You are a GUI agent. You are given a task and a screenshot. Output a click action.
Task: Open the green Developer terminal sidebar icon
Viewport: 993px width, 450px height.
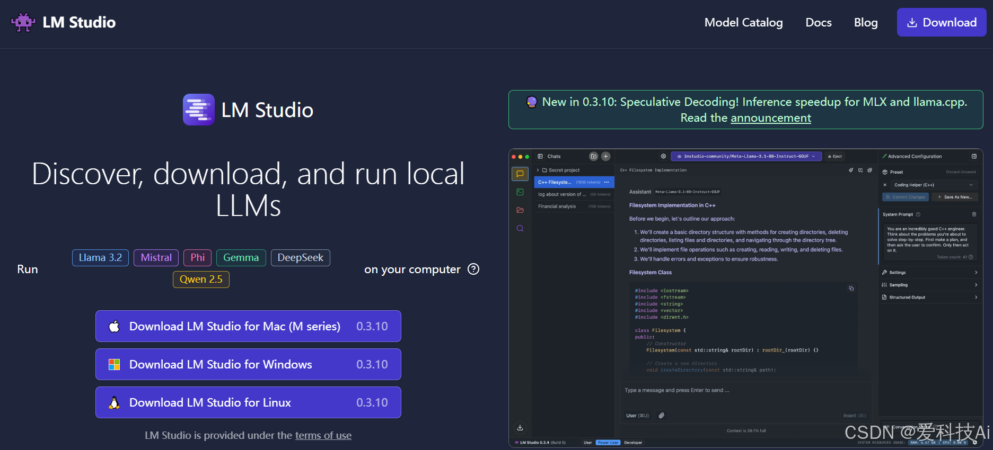click(520, 192)
